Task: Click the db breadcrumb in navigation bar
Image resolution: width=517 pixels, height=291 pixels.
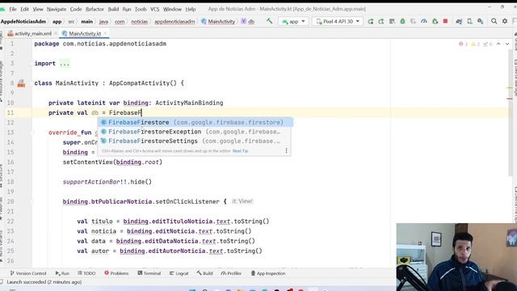Action: (248, 22)
